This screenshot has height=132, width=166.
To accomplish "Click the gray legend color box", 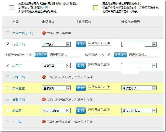I will point(12,8).
